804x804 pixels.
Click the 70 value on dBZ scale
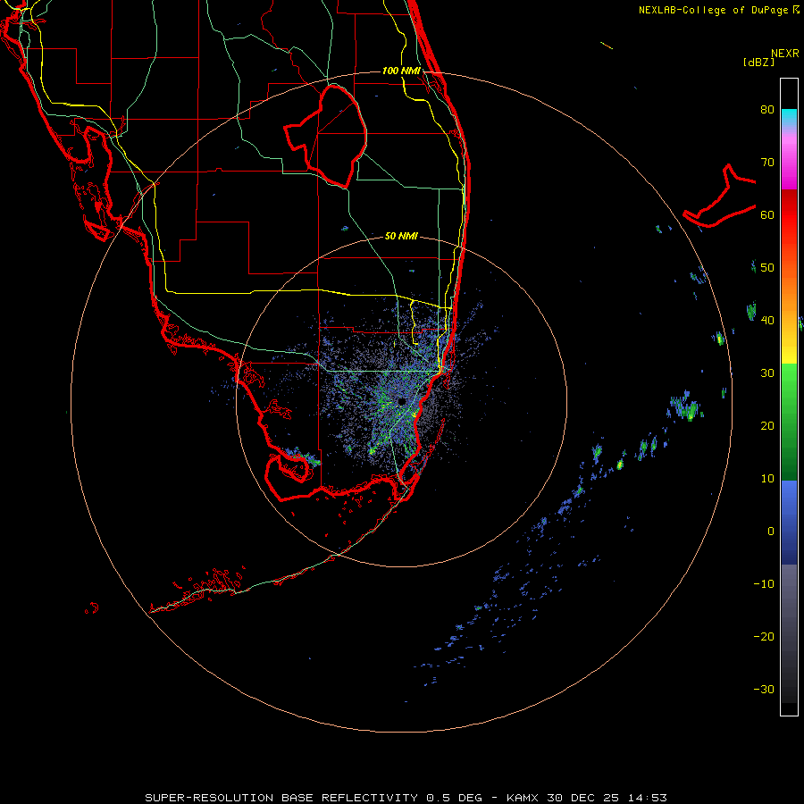767,162
